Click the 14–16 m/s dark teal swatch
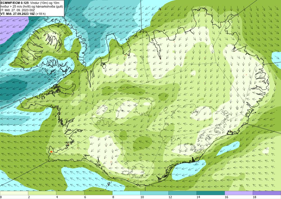The image size is (281, 199). coord(210,193)
